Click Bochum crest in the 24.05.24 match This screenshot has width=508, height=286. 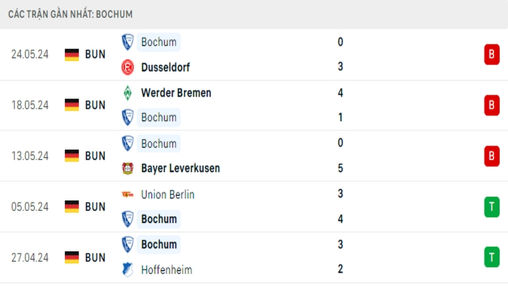128,42
